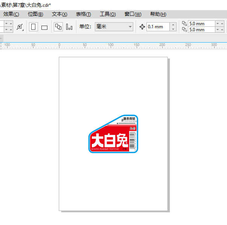Decrease page width with down arrow
Viewport: 227px width, 225px height.
point(6,23)
